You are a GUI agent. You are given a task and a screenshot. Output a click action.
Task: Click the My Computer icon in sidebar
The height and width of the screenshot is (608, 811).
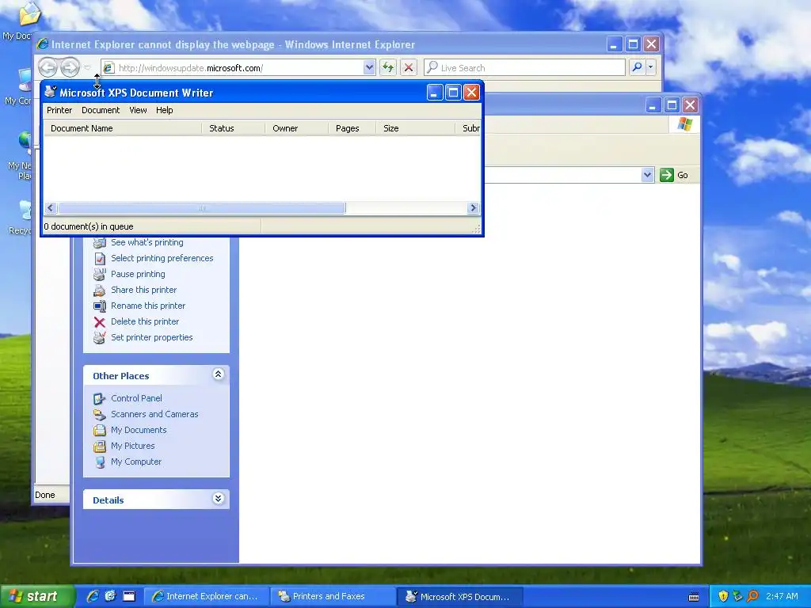(x=100, y=462)
